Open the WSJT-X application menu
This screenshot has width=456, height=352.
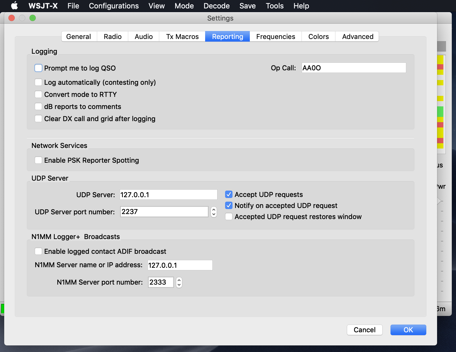pyautogui.click(x=43, y=6)
